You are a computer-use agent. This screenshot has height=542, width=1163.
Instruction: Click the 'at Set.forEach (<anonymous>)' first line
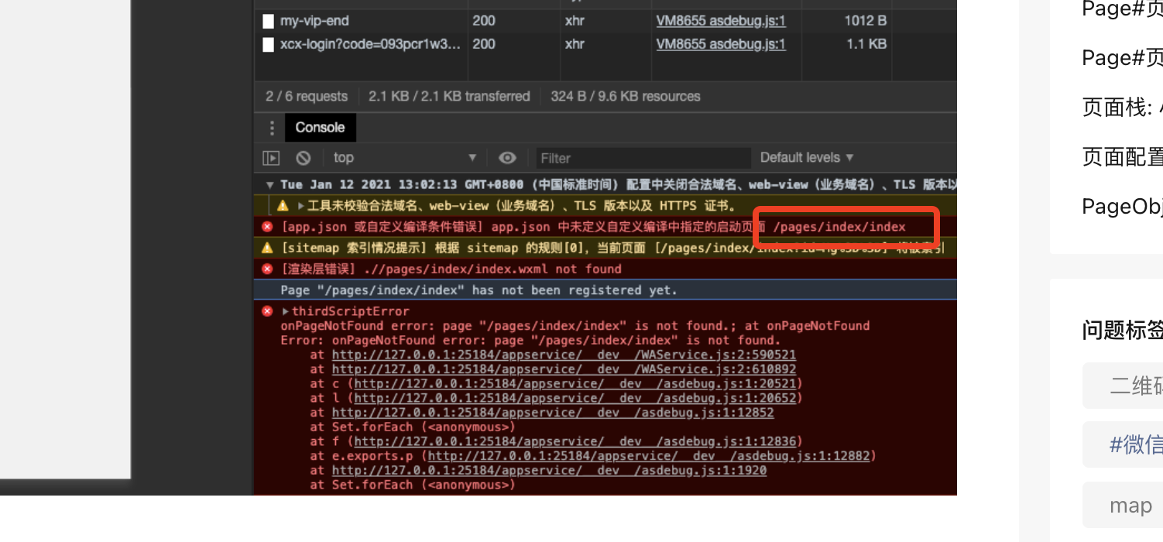coord(413,427)
